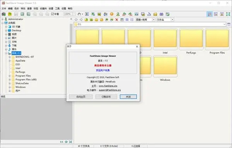This screenshot has width=232, height=148.
Task: Click the support@FastStone.org email link
Action: [x=110, y=90]
